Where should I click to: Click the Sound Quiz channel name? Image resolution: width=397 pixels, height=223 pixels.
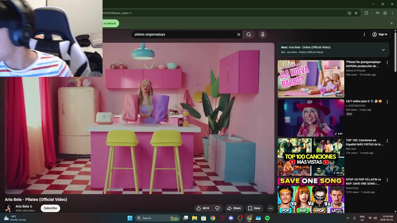click(352, 188)
